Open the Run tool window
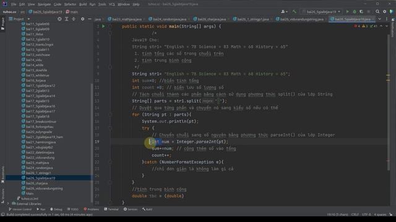396x222 pixels. click(x=41, y=209)
